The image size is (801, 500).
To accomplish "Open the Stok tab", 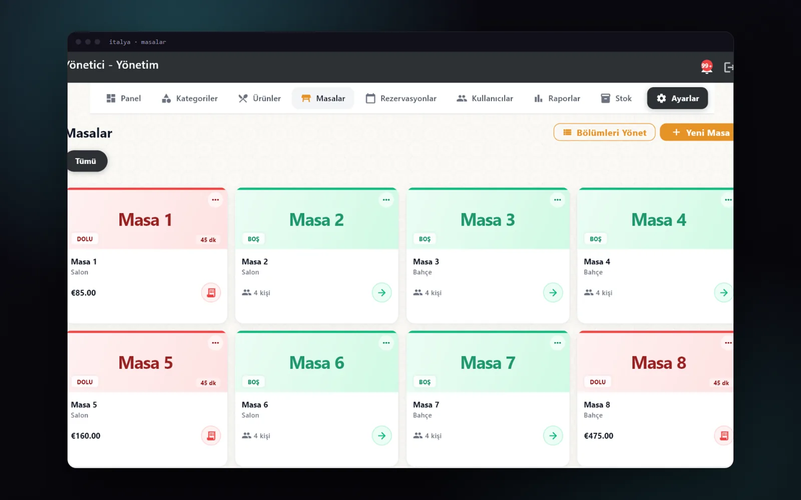I will (616, 98).
